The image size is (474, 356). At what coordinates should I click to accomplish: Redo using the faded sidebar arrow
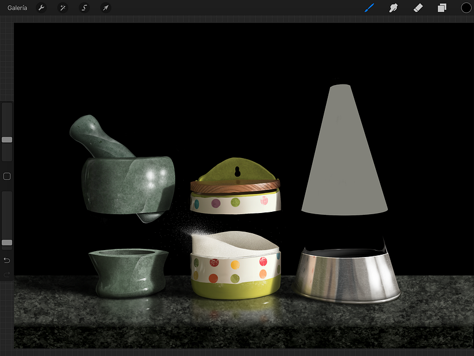(7, 274)
